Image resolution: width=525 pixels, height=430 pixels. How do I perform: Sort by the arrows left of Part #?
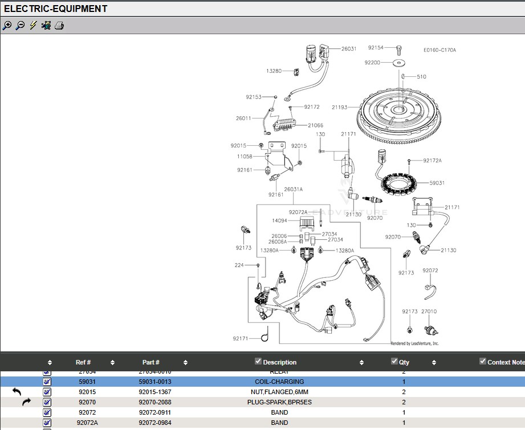[x=112, y=362]
